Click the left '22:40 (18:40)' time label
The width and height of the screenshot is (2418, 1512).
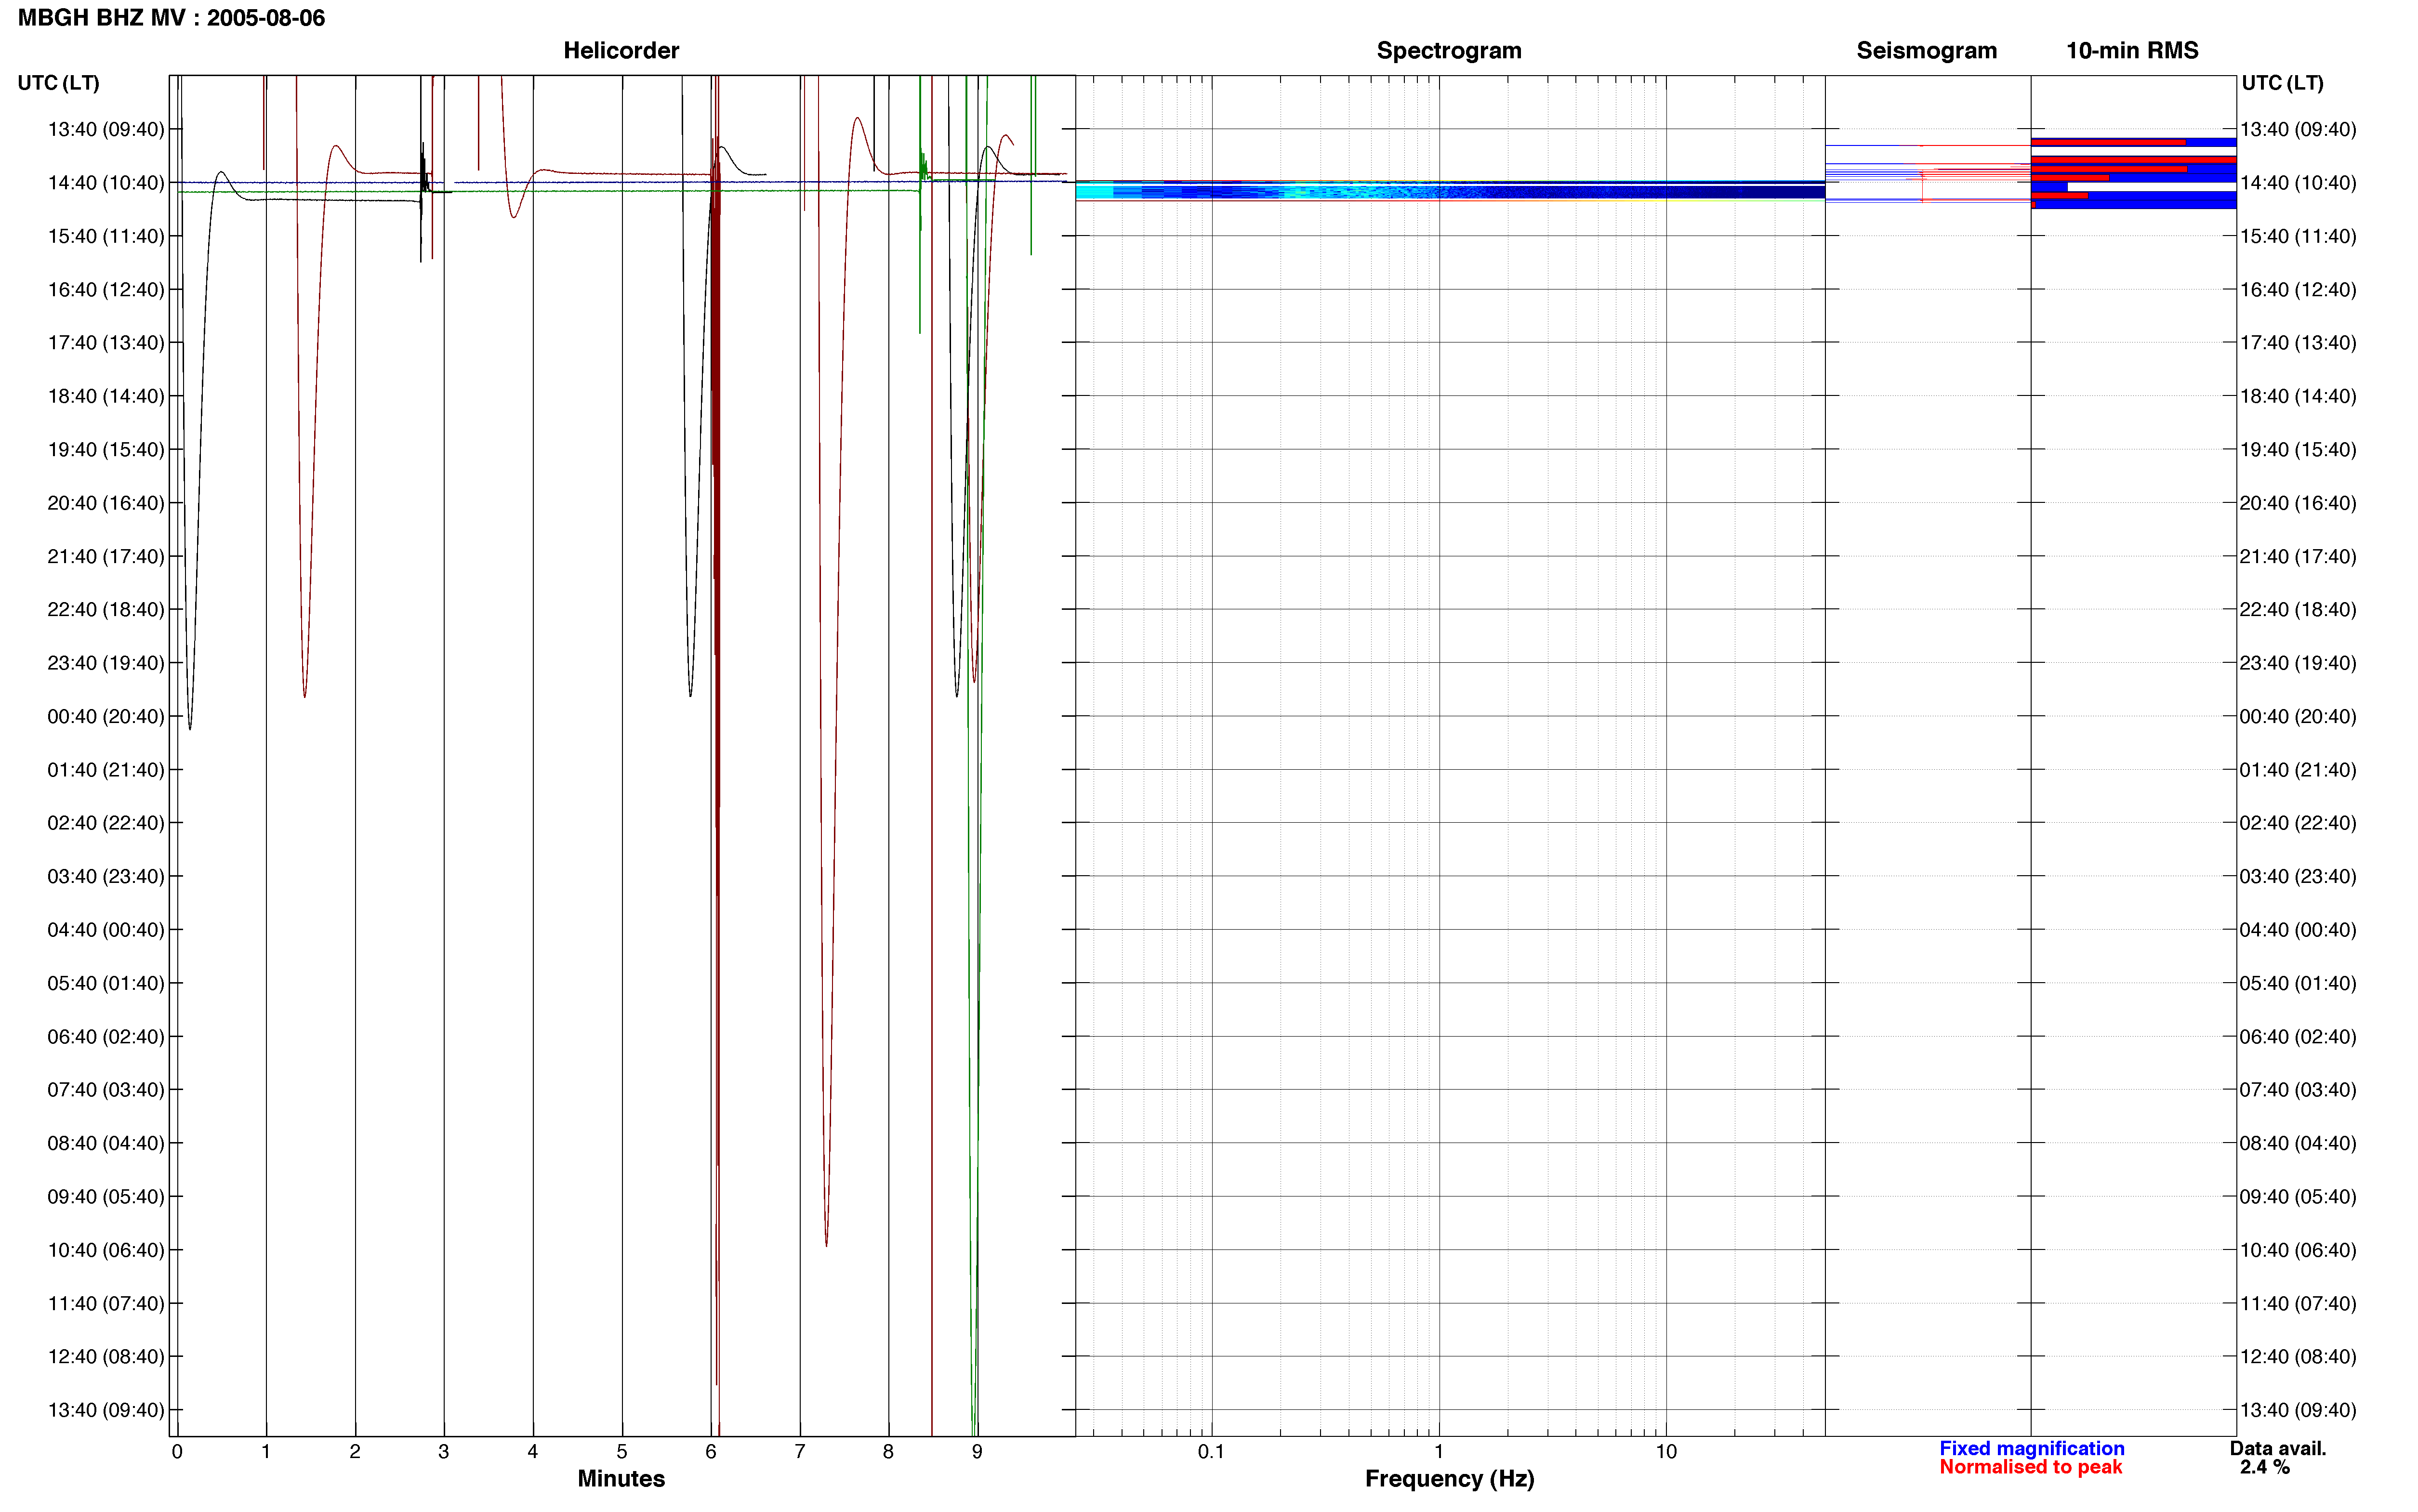[x=106, y=610]
